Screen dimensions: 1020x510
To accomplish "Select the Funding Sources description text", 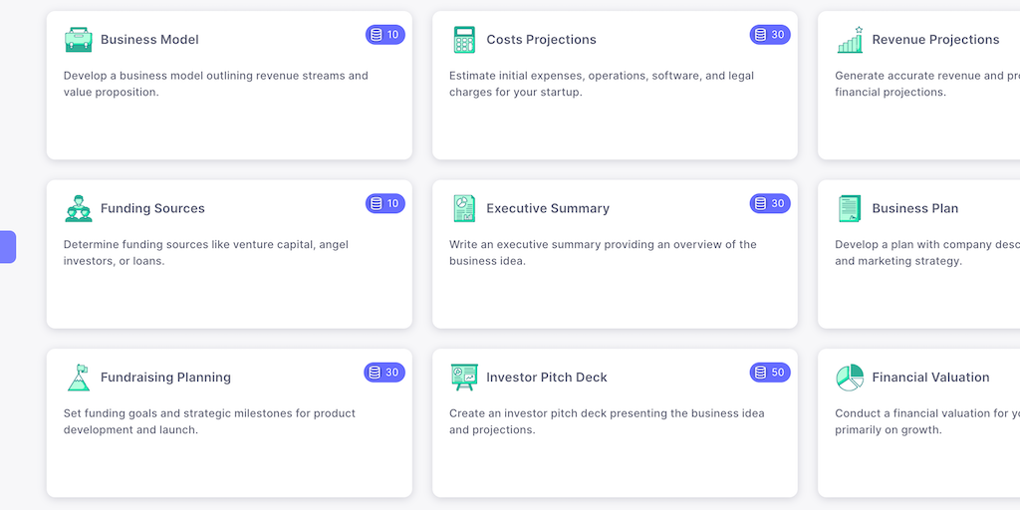I will (x=209, y=253).
